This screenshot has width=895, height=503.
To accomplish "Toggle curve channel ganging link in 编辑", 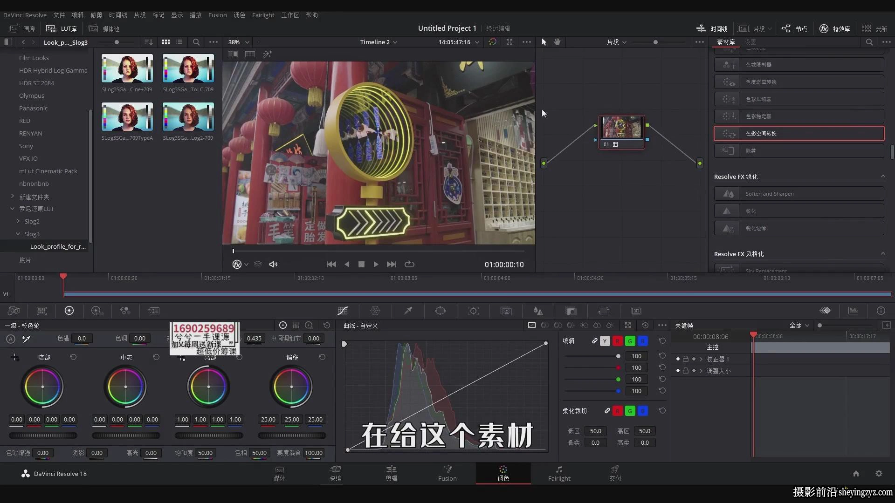I will [594, 341].
